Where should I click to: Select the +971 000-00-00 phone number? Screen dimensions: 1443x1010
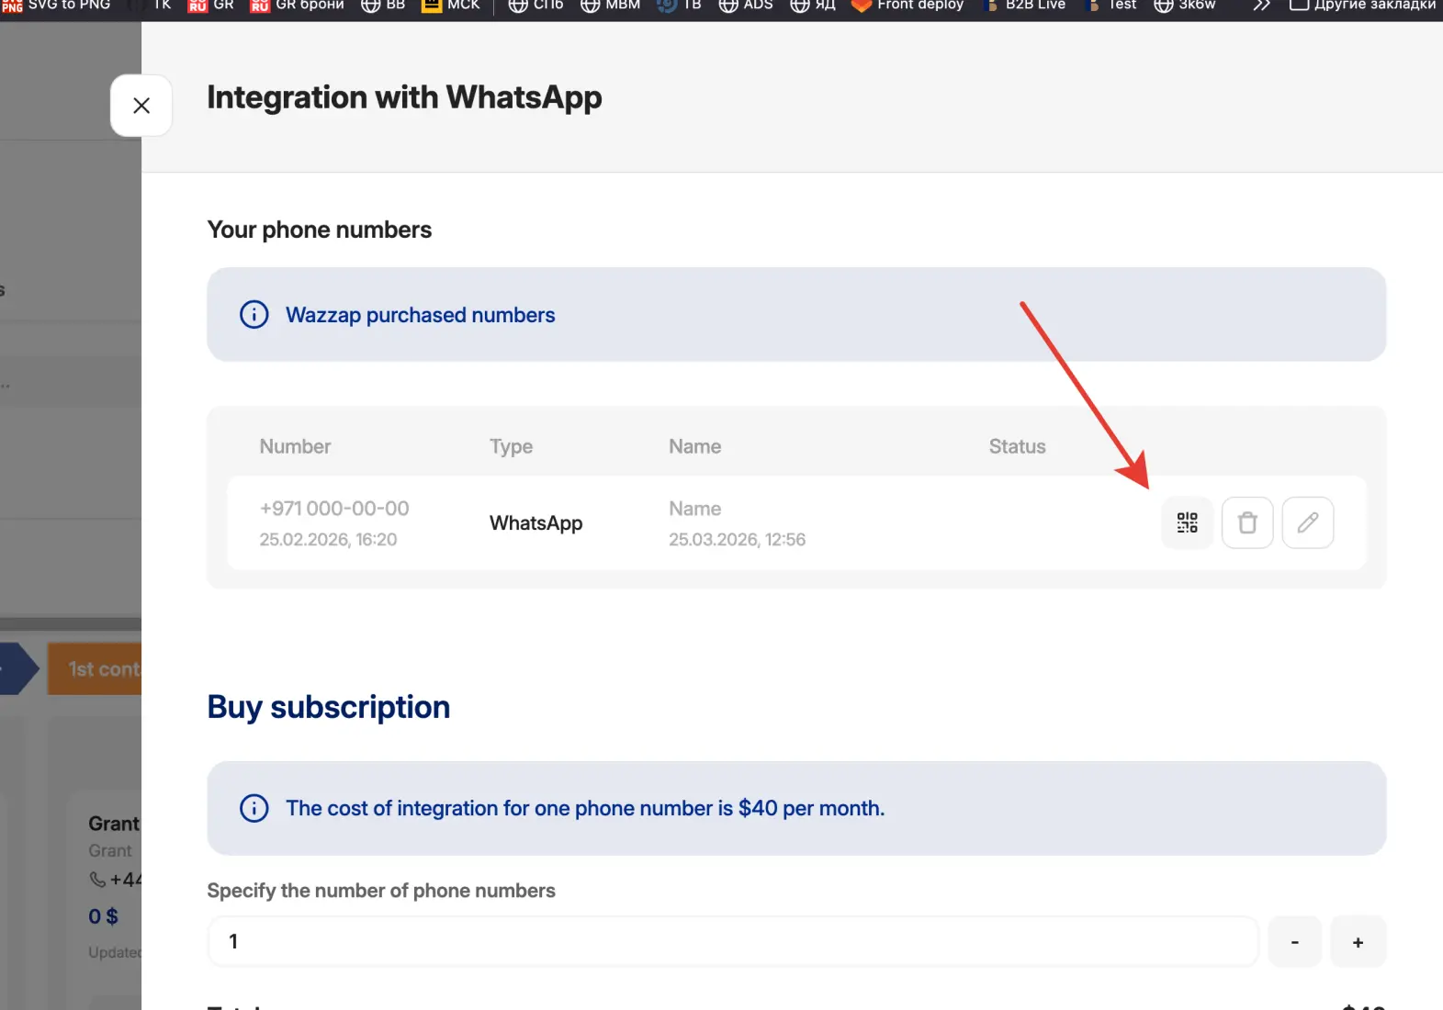click(x=334, y=508)
